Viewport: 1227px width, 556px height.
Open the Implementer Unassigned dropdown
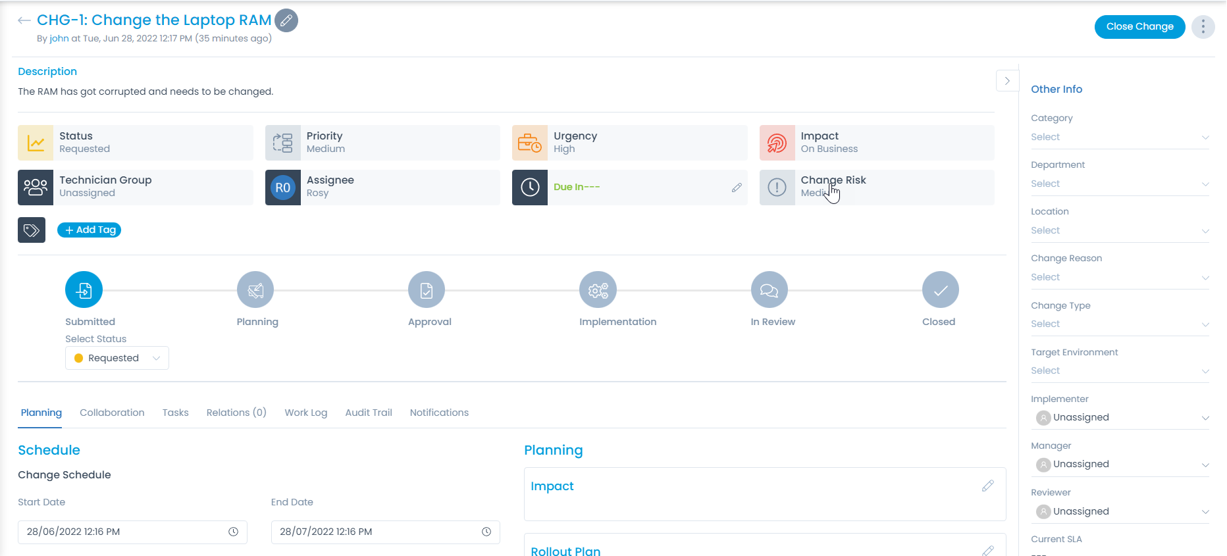tap(1119, 417)
